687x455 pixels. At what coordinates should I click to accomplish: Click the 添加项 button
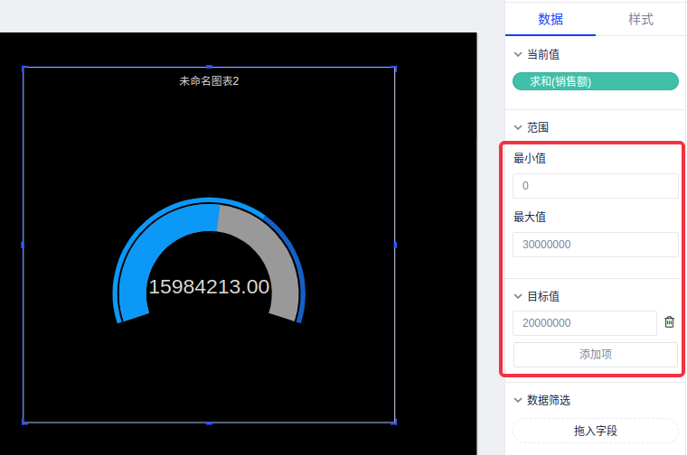[x=595, y=354]
